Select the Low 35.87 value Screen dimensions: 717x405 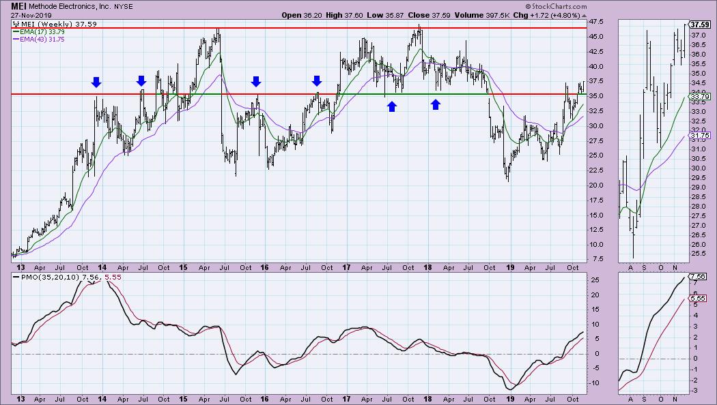(x=385, y=15)
